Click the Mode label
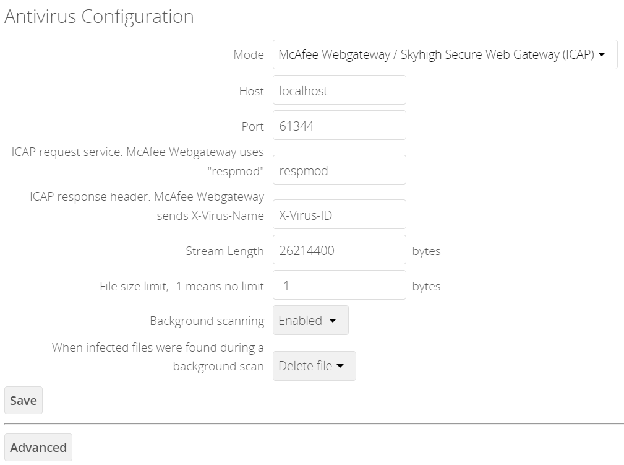This screenshot has width=624, height=465. point(249,54)
